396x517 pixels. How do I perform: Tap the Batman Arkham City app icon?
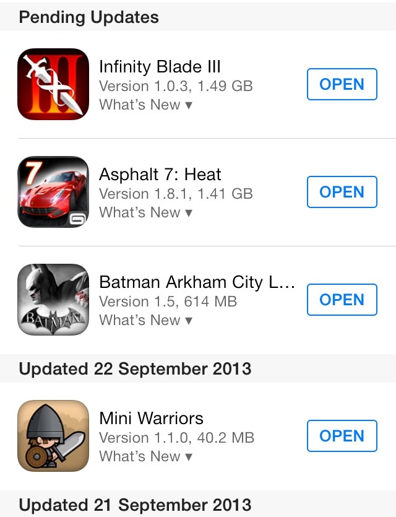[x=53, y=300]
